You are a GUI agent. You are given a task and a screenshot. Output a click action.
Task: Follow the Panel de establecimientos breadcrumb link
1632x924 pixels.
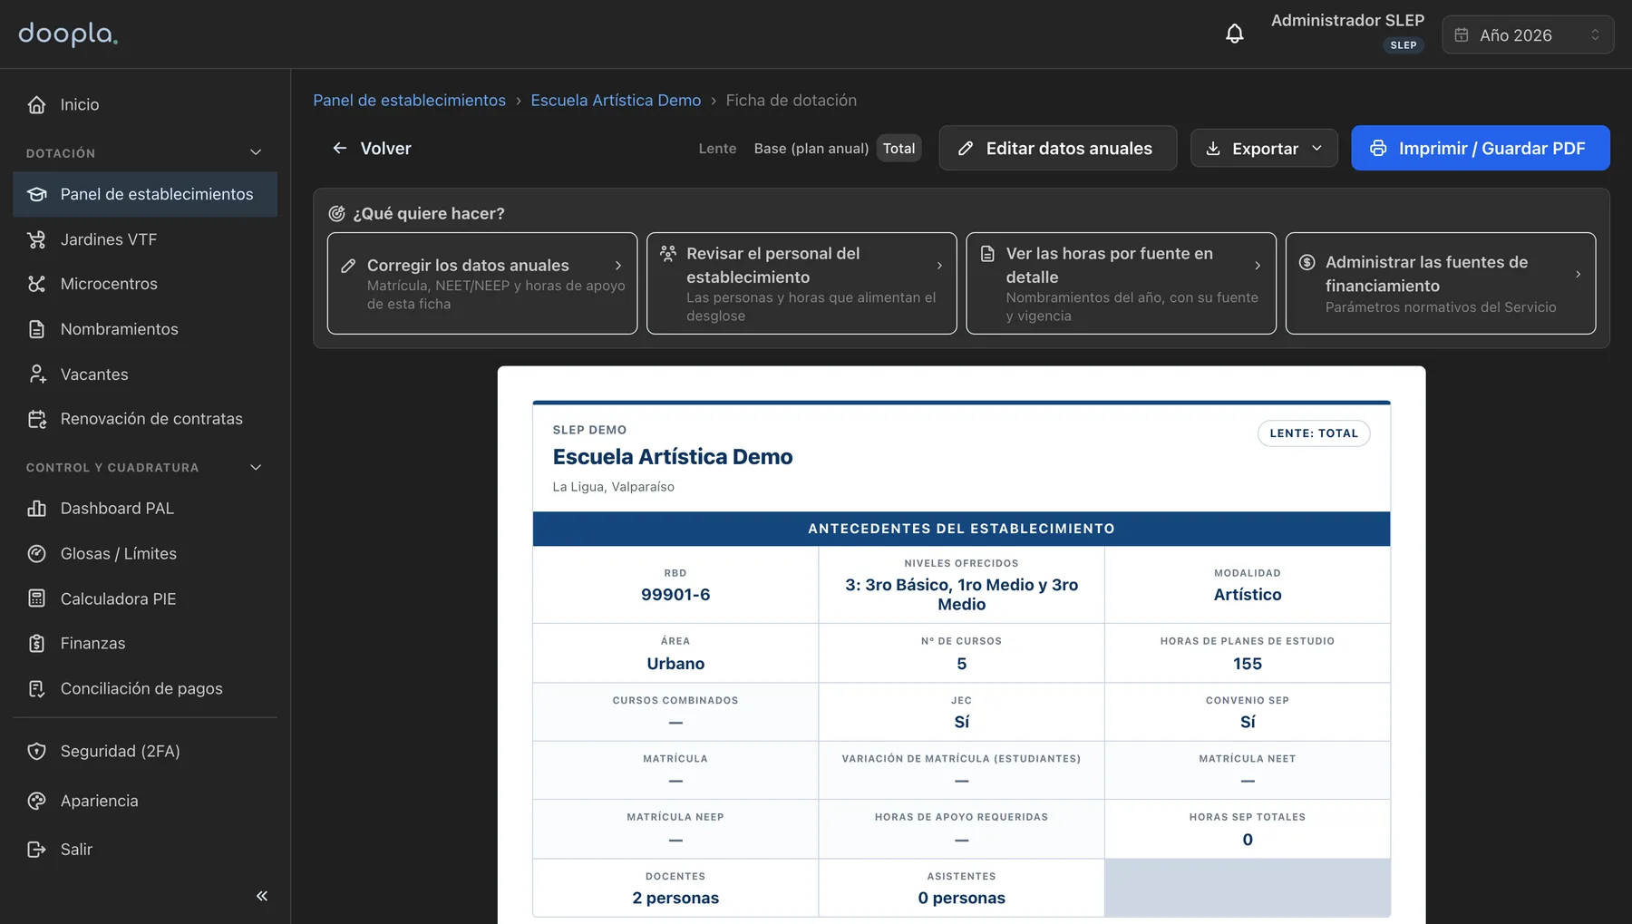tap(409, 101)
